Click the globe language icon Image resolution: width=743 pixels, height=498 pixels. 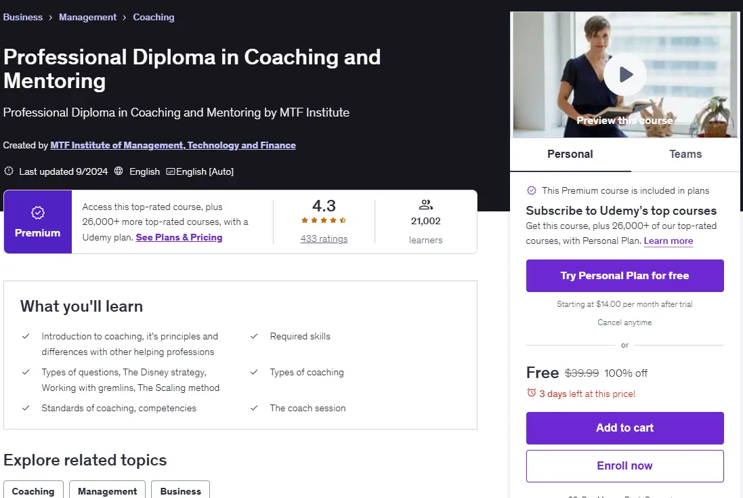[x=119, y=171]
